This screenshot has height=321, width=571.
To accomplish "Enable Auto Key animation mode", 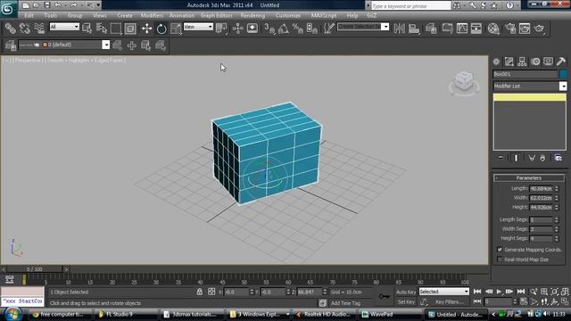I will click(x=406, y=292).
